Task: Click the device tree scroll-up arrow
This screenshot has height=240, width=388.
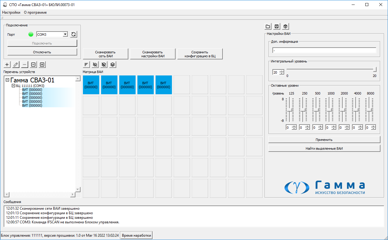Action: [78, 78]
